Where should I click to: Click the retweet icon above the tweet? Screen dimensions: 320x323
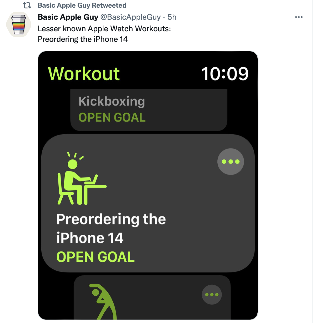(27, 5)
